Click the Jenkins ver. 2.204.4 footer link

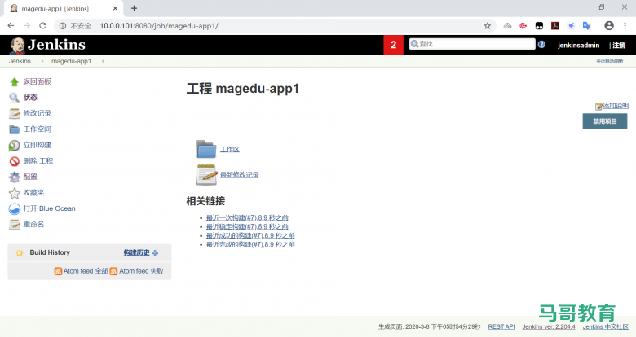(x=549, y=326)
